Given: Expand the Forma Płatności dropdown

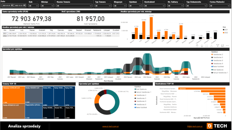Looking at the screenshot, I should (219, 5).
